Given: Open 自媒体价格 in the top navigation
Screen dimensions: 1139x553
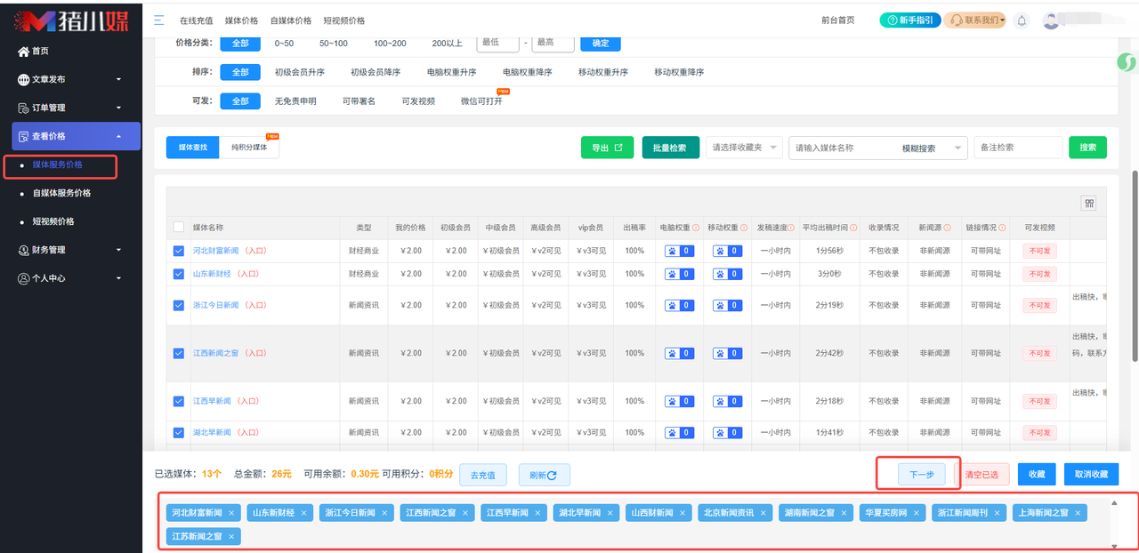Looking at the screenshot, I should [291, 20].
